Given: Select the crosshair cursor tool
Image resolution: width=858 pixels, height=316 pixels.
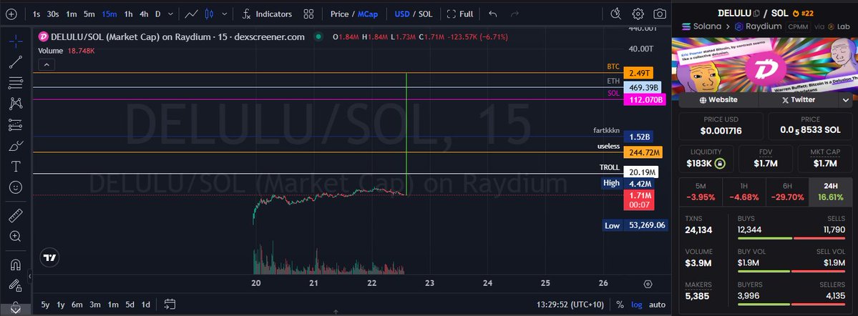Looking at the screenshot, I should pyautogui.click(x=16, y=41).
